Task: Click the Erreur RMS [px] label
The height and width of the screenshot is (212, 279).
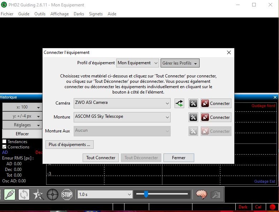Action: (x=18, y=158)
